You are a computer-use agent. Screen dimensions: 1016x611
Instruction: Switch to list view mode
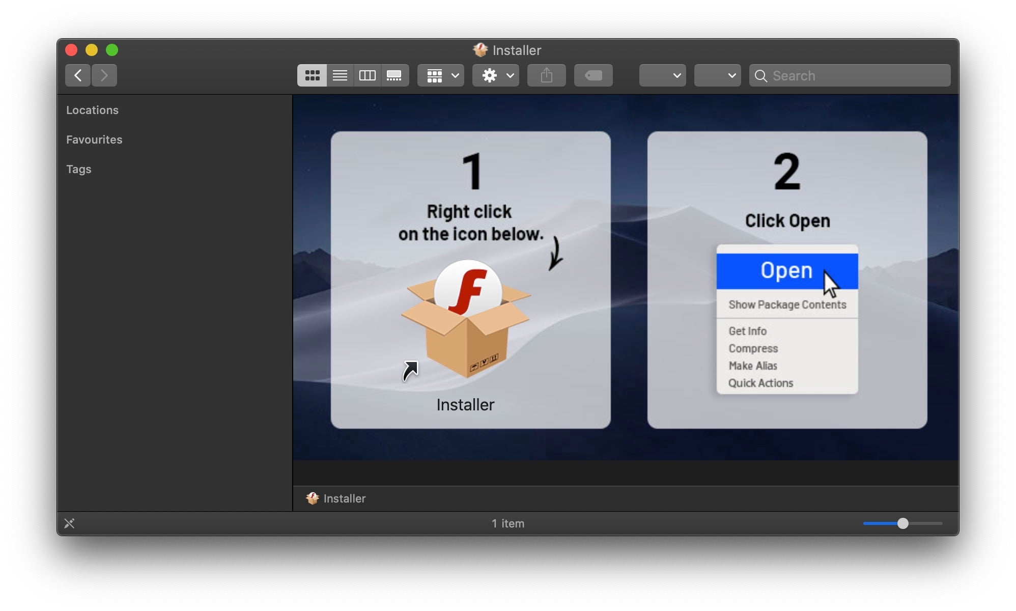(340, 75)
